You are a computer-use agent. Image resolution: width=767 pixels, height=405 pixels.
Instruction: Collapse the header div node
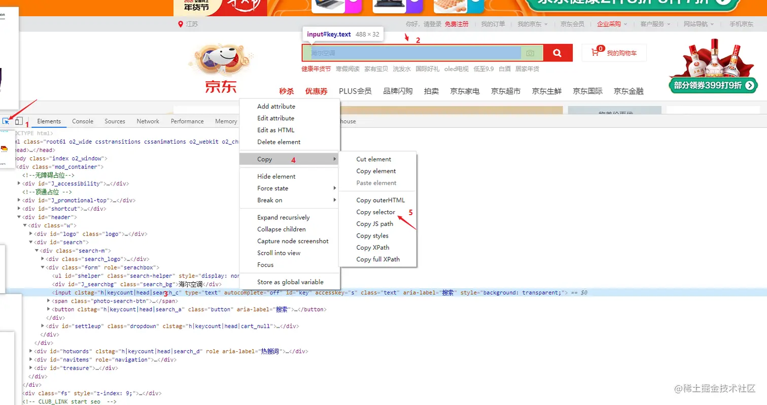pyautogui.click(x=19, y=217)
